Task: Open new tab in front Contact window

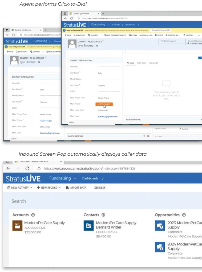Action: 103,14
